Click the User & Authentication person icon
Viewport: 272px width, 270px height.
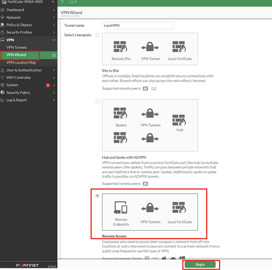coord(3,70)
